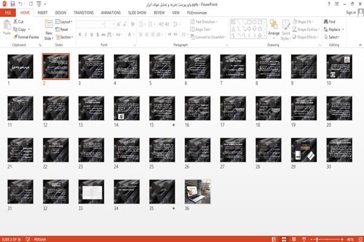Click the Undo arrow icon
This screenshot has height=242, width=364.
click(x=21, y=4)
